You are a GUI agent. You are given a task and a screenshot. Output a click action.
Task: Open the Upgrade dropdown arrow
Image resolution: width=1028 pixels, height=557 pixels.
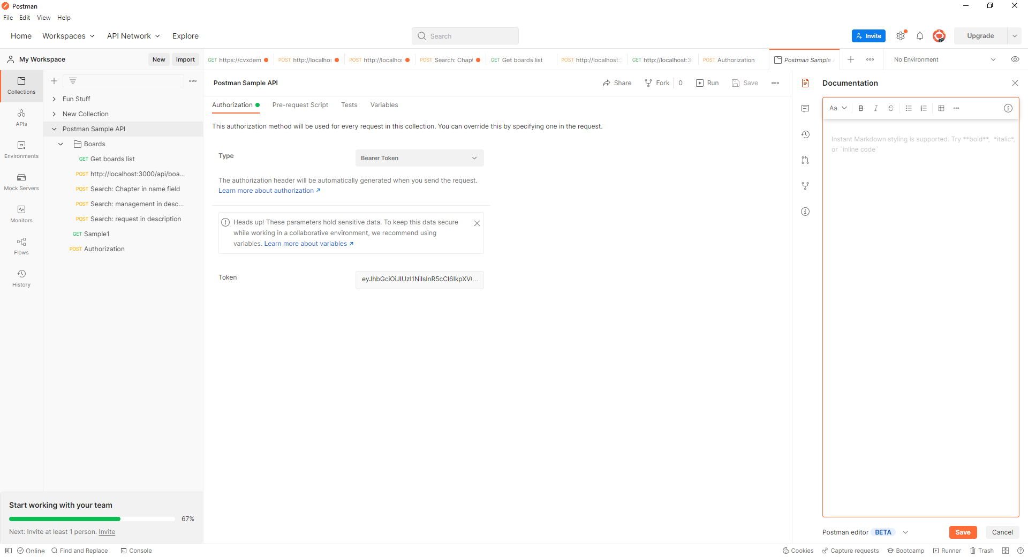1015,36
